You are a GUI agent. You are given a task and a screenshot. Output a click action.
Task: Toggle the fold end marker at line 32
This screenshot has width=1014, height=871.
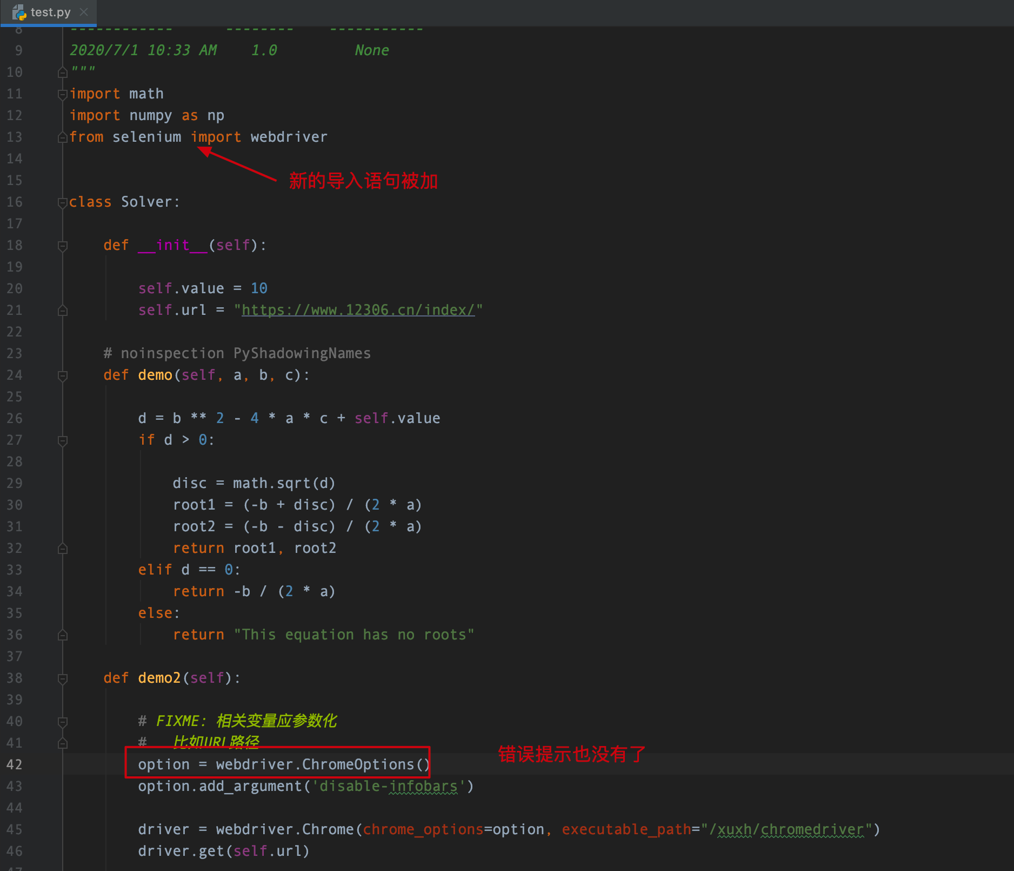pos(63,549)
